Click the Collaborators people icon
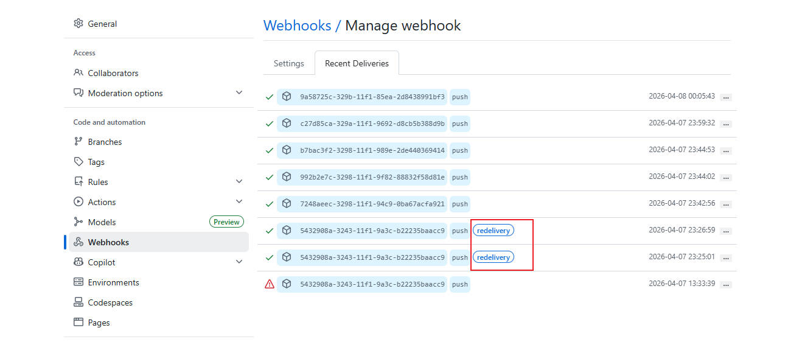 coord(78,73)
